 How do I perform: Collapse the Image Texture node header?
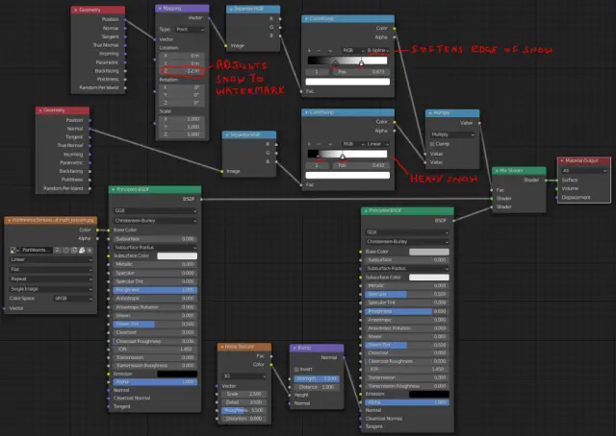pyautogui.click(x=9, y=220)
